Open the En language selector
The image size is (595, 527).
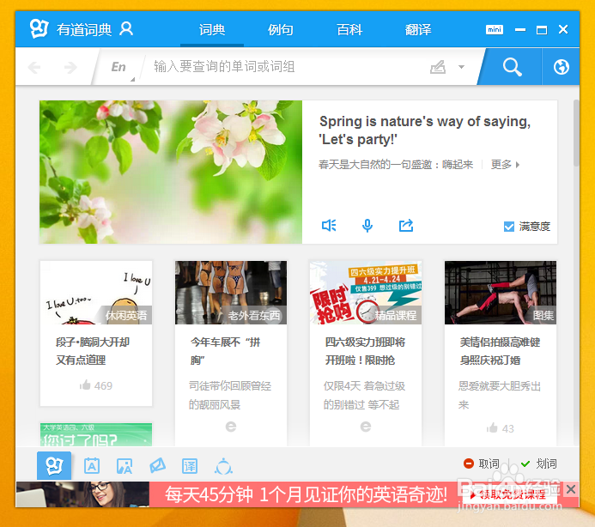(118, 67)
